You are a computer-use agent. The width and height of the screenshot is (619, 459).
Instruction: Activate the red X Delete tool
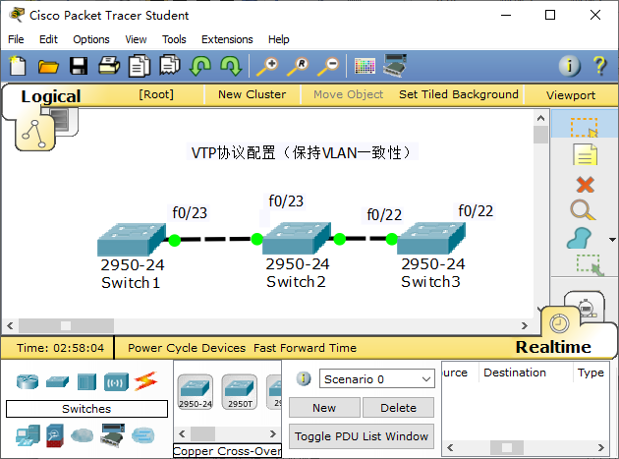(x=585, y=185)
